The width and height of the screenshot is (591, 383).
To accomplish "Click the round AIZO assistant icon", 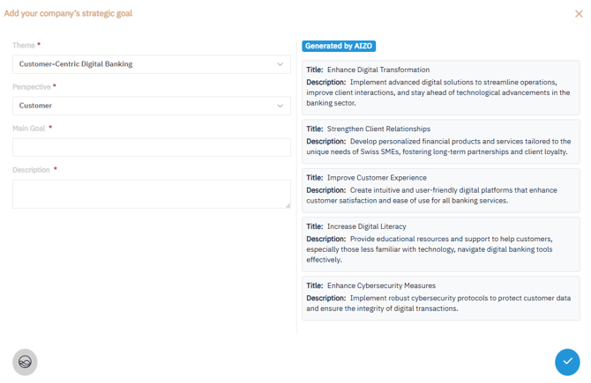I will (x=25, y=362).
